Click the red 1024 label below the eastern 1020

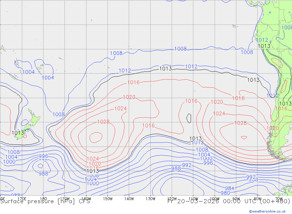tap(219, 114)
